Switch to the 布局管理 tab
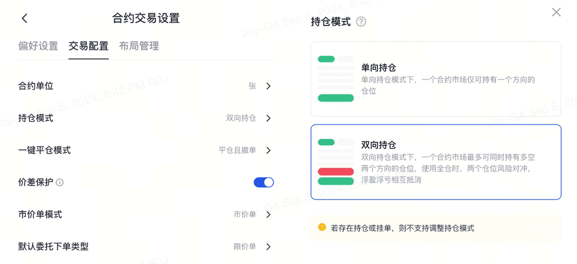Screen dimensions: 577x264 139,46
